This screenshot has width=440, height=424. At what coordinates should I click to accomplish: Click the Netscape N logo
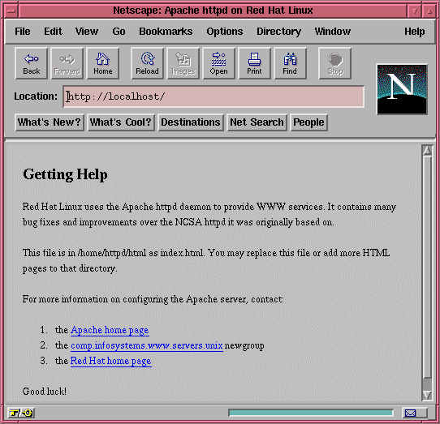(x=402, y=89)
